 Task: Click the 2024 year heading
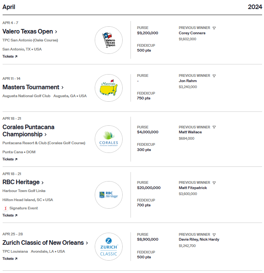[x=255, y=7]
